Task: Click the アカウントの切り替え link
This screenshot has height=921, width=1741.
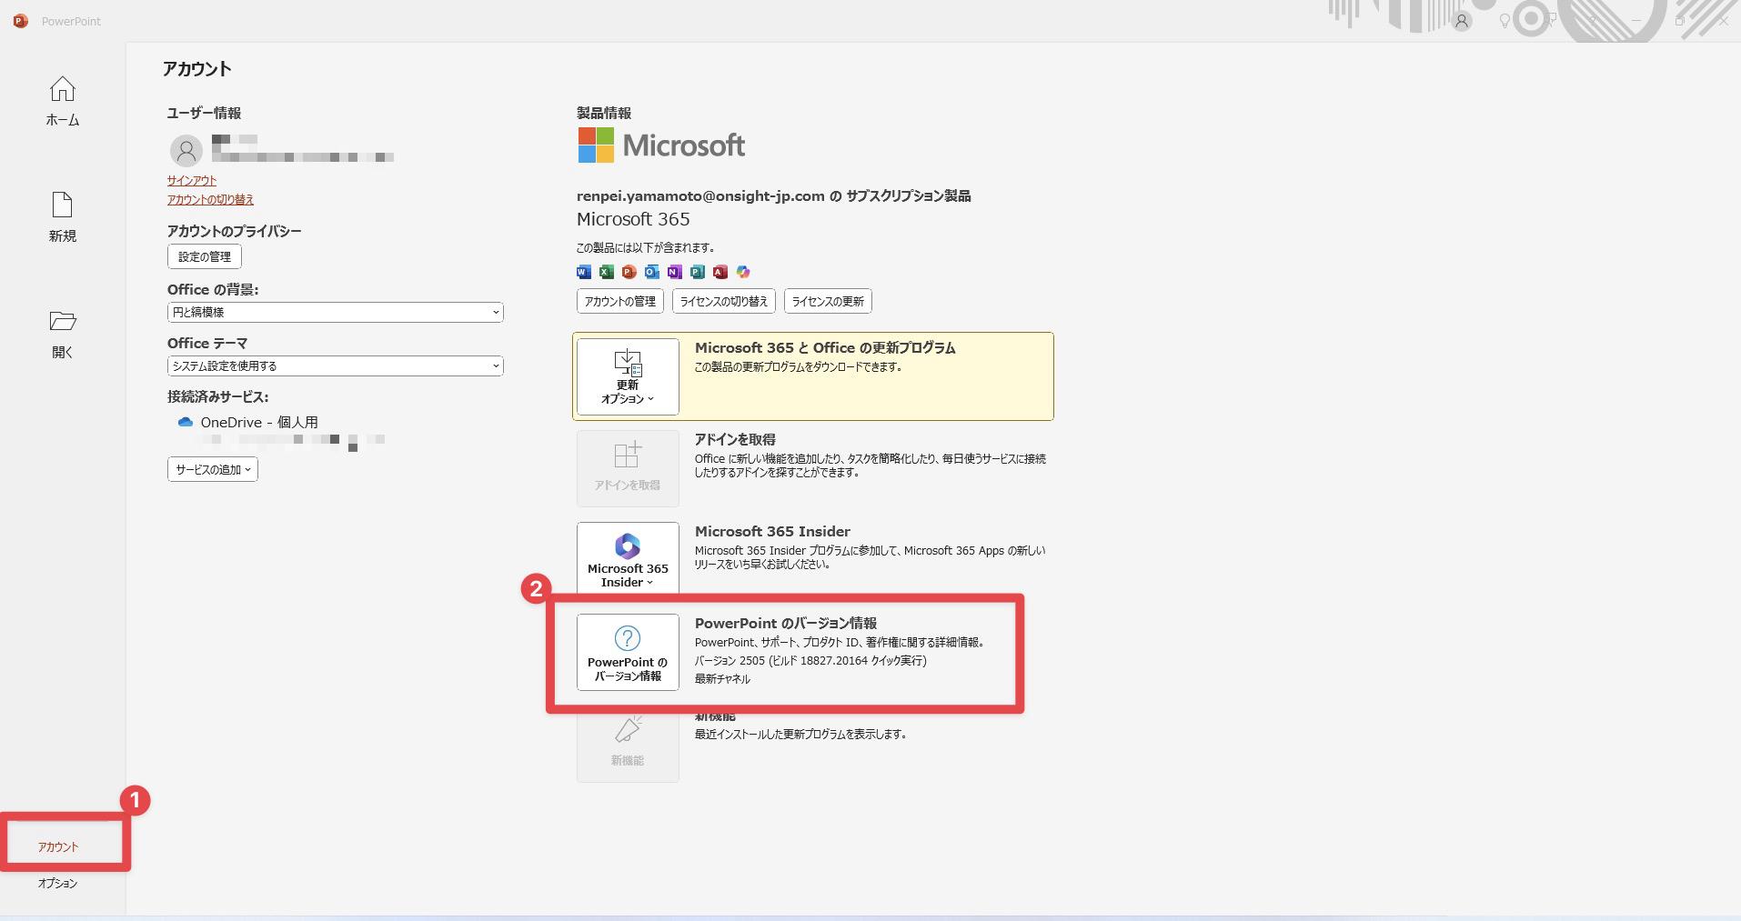Action: (x=210, y=199)
